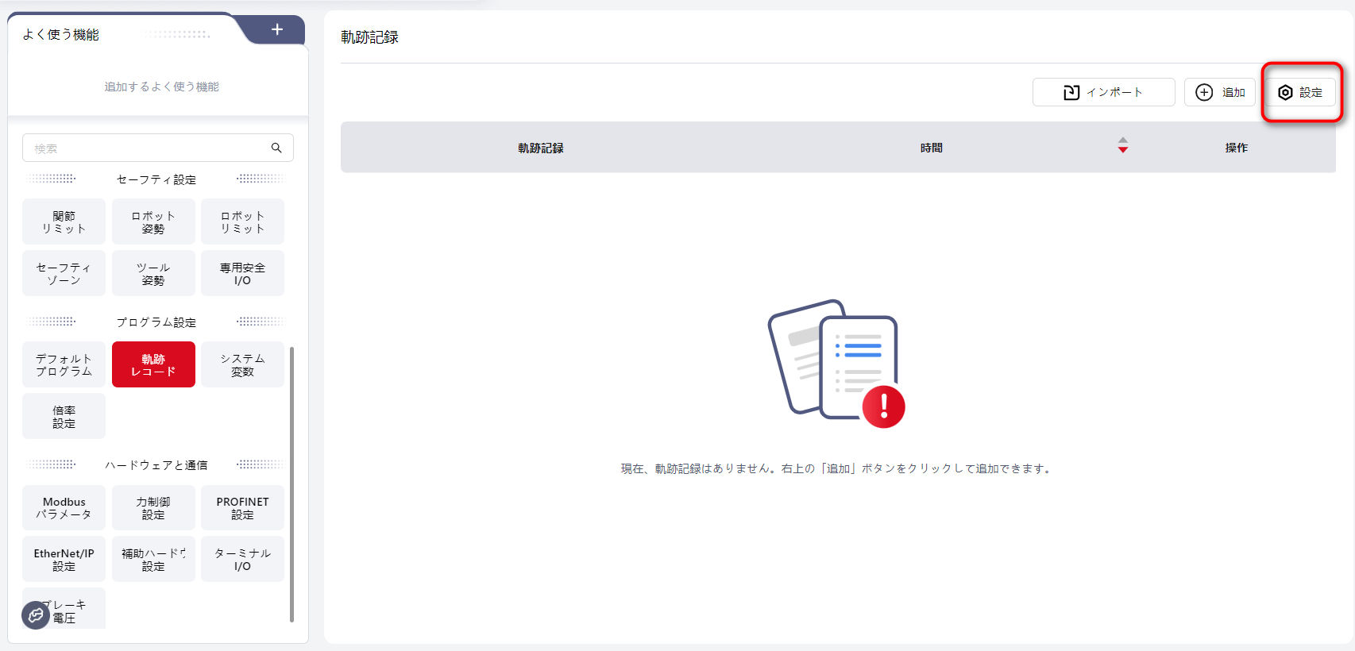Viewport: 1355px width, 651px height.
Task: Open 軌跡レコード menu tile
Action: (x=153, y=365)
